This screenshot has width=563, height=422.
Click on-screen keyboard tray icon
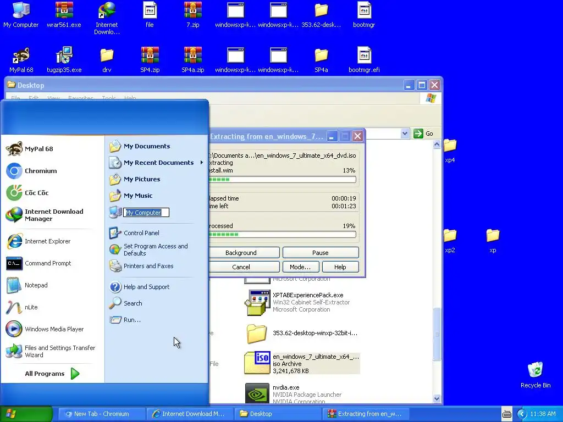(506, 414)
